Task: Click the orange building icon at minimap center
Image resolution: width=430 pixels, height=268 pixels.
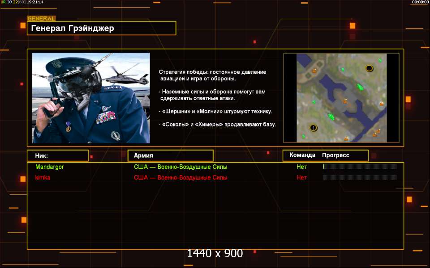Action: [x=345, y=101]
